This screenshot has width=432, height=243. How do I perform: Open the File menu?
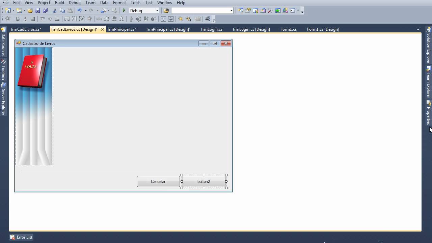click(5, 3)
